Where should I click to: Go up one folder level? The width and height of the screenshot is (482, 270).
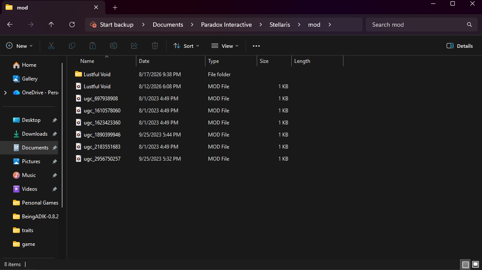tap(51, 25)
